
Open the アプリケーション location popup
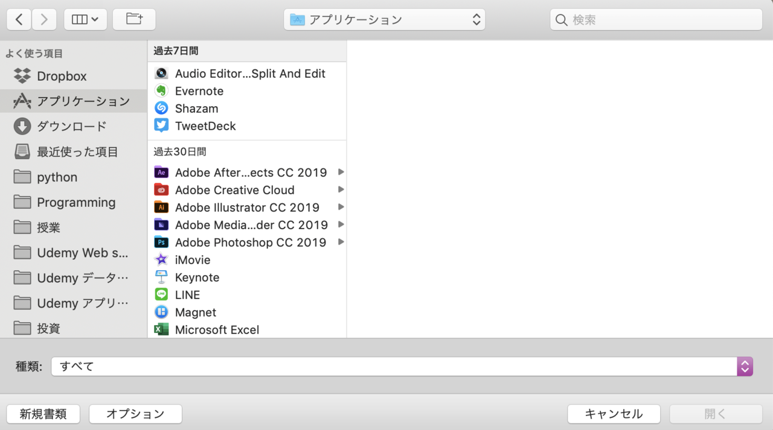pyautogui.click(x=384, y=19)
